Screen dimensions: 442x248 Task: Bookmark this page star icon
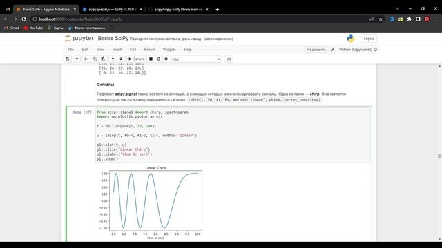tap(381, 19)
